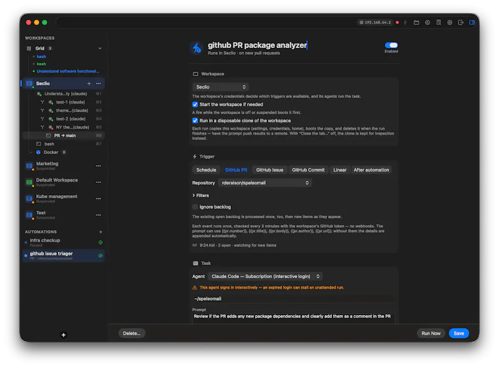
Task: Open the Repository dropdown rderaison/speleomail
Action: [x=265, y=183]
